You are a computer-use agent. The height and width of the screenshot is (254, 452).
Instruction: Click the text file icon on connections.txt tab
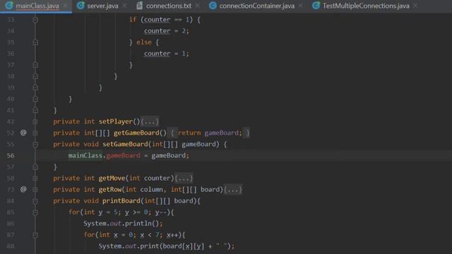pos(140,5)
